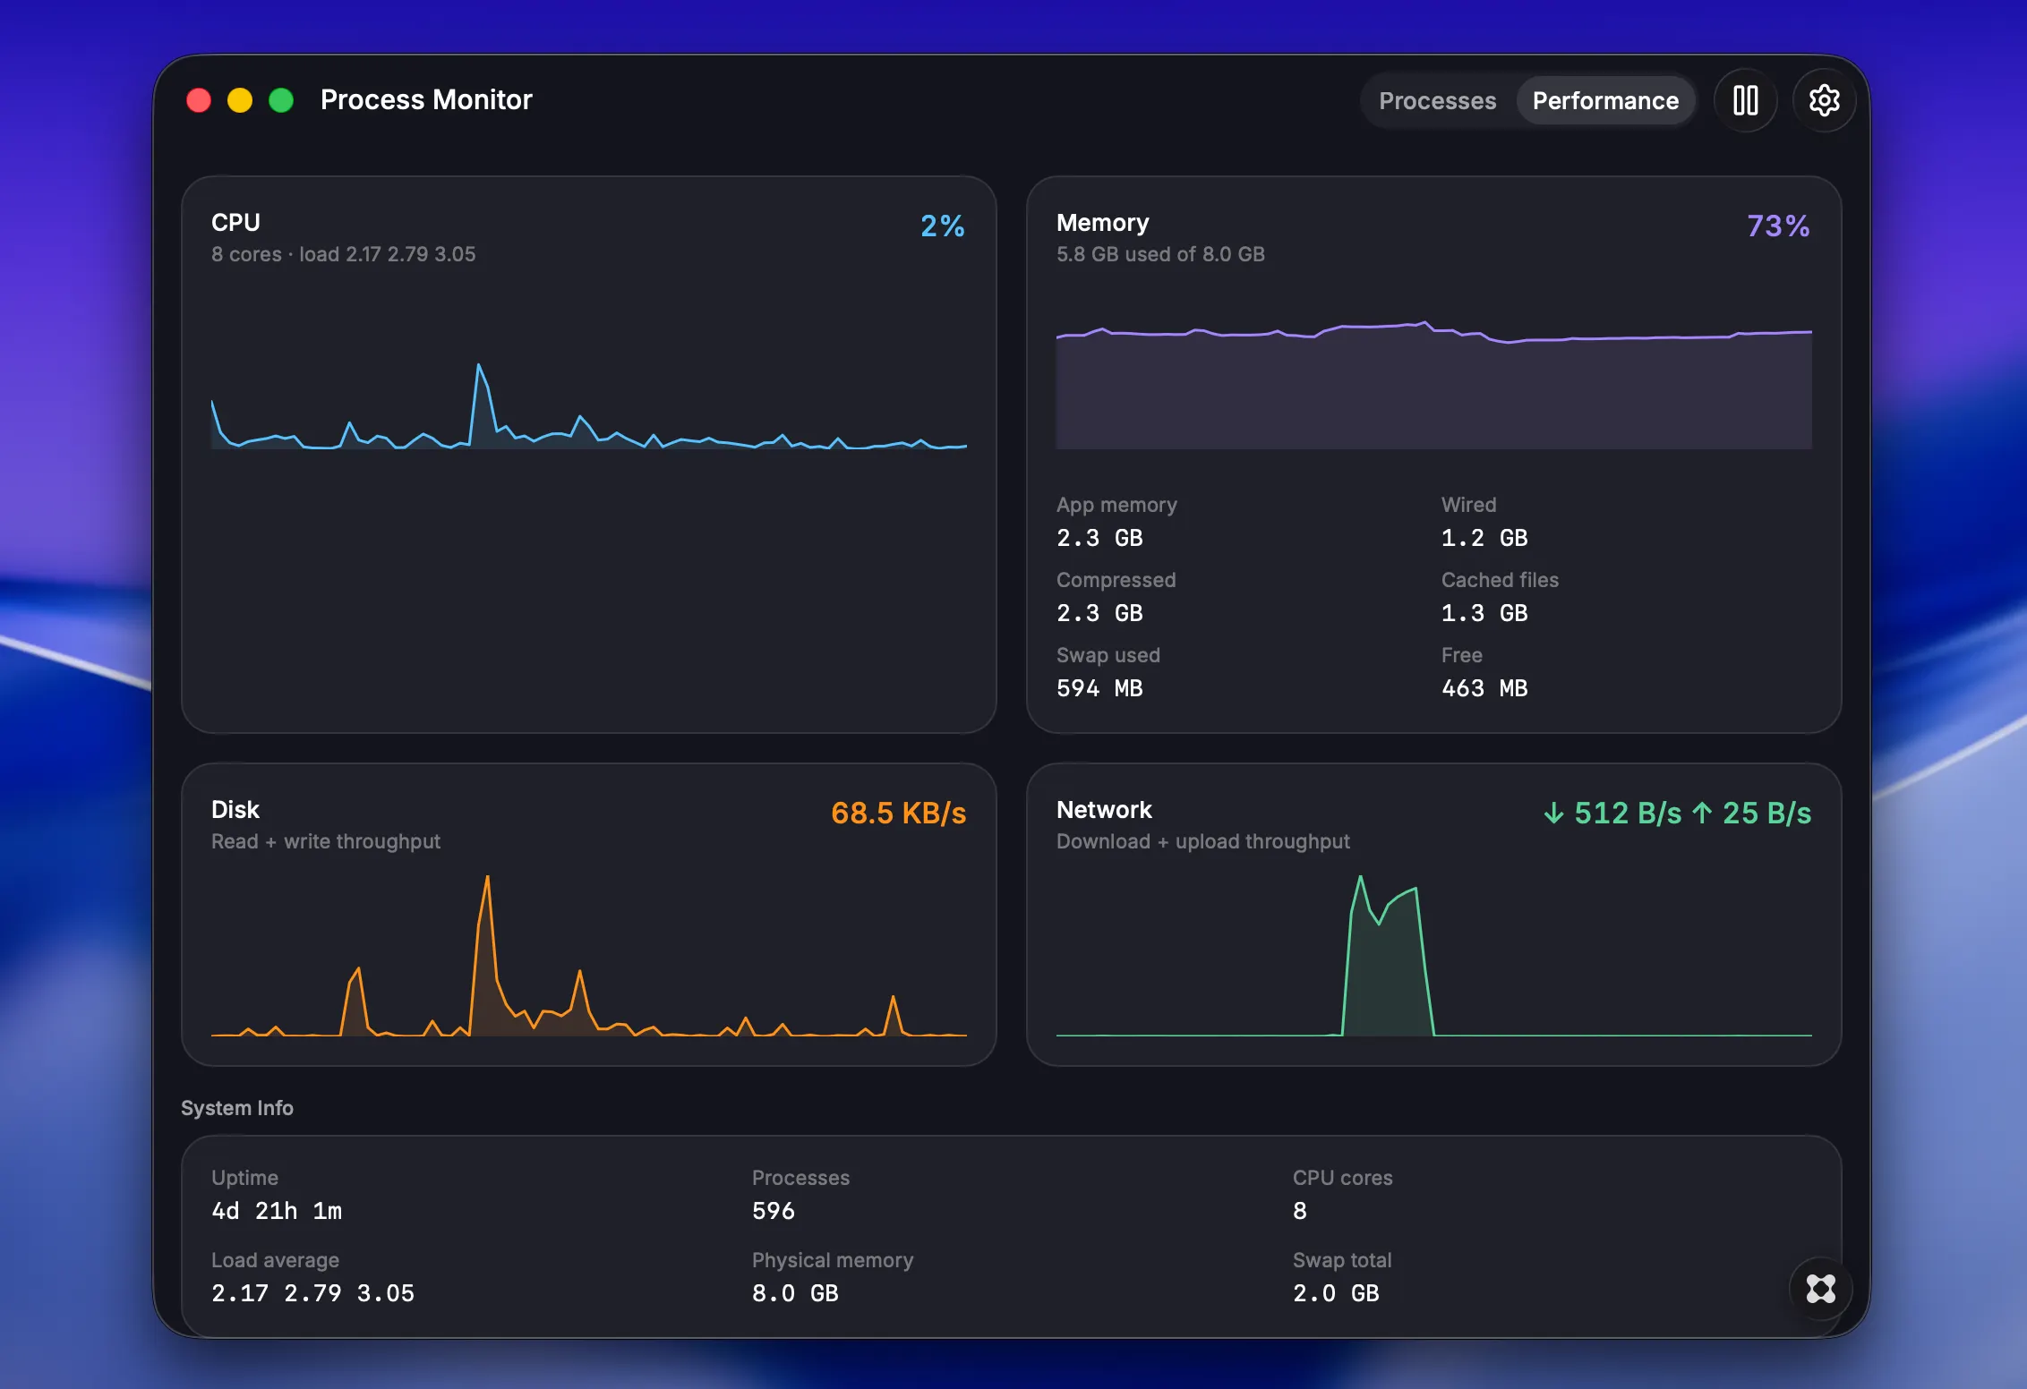The width and height of the screenshot is (2027, 1389).
Task: Click the 25 B/s upload rate
Action: pos(1752,813)
